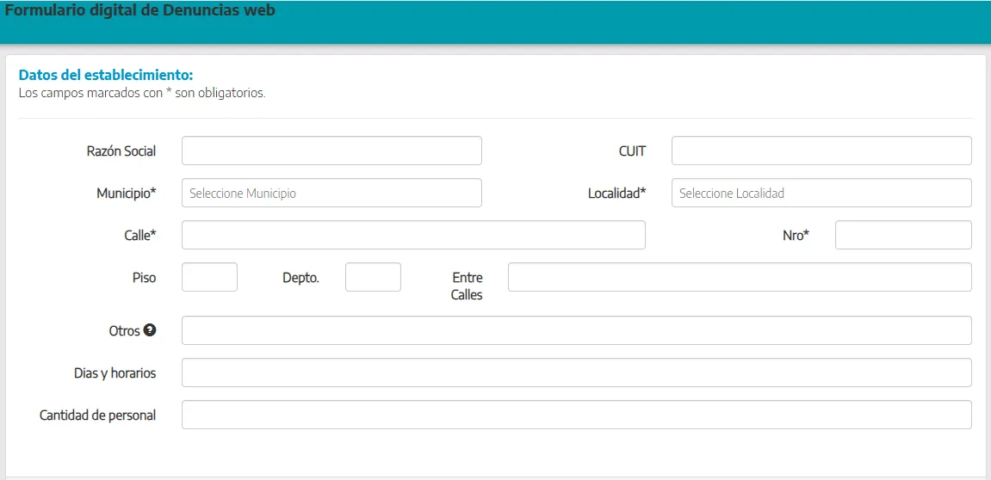This screenshot has width=991, height=480.
Task: Click the "Municipio*" field label
Action: pos(126,194)
